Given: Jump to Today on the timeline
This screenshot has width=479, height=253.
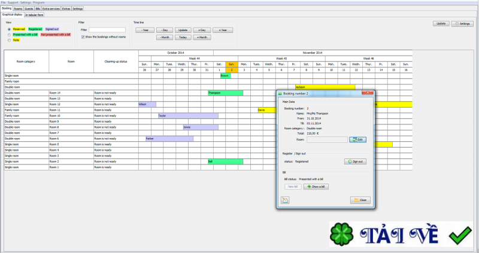Looking at the screenshot, I should [183, 37].
